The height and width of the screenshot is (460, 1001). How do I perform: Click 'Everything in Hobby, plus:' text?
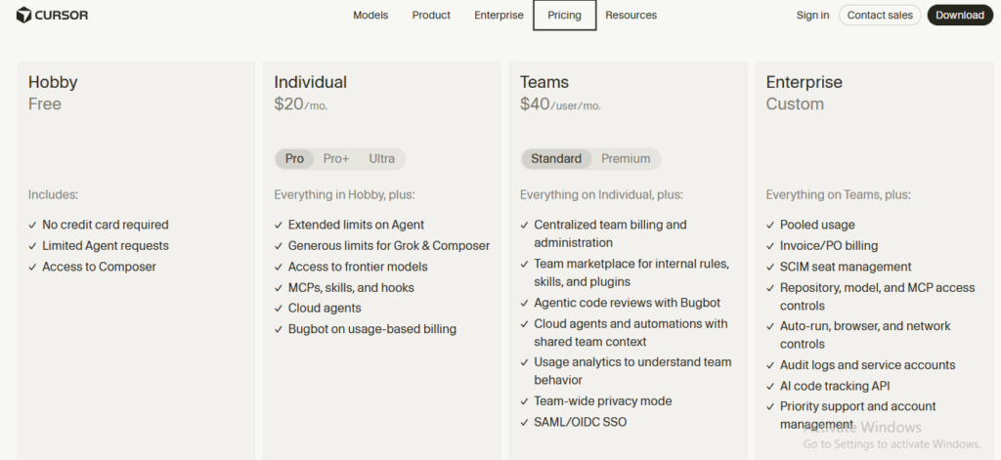[344, 194]
